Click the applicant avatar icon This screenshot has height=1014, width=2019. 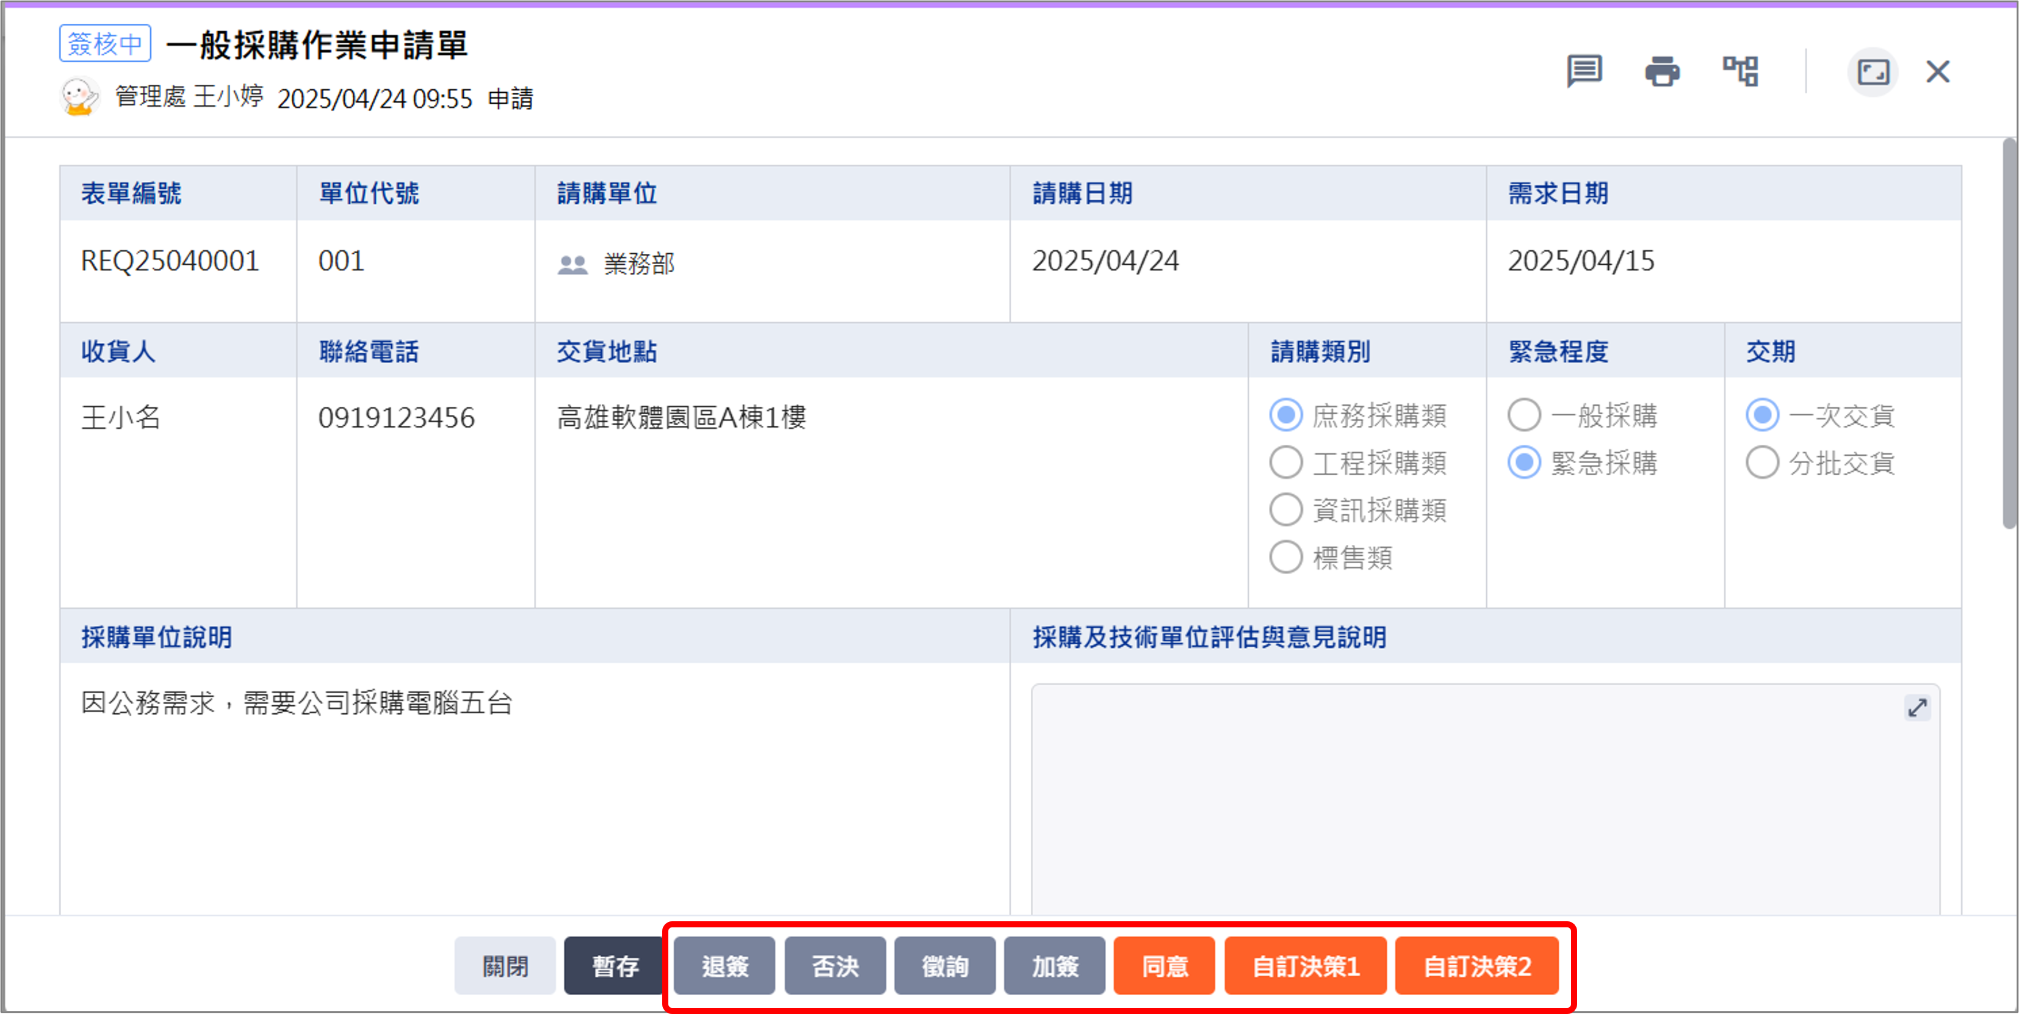coord(79,96)
